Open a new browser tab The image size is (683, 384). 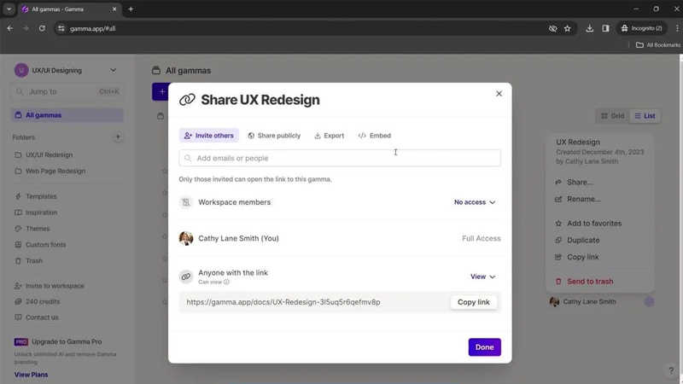point(131,9)
